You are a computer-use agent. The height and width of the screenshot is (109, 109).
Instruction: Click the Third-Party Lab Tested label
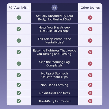pyautogui.click(x=54, y=101)
